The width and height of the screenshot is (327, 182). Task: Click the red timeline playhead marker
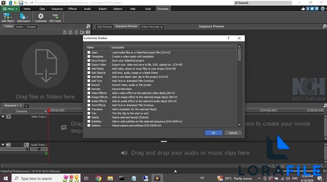(49, 110)
